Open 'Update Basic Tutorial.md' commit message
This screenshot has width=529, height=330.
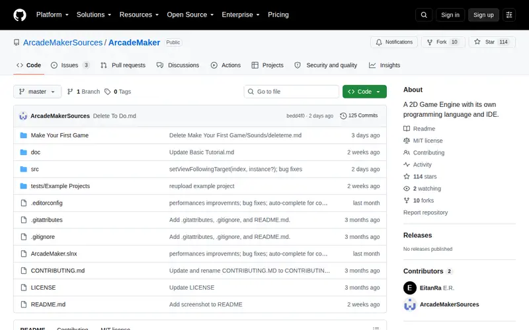(x=202, y=152)
